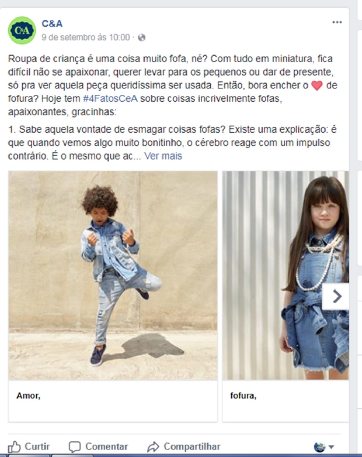This screenshot has height=457, width=362.
Task: Open the C&A page name link
Action: click(x=52, y=23)
